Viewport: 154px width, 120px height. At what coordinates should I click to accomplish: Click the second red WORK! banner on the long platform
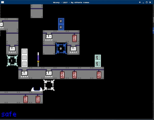click(75, 75)
